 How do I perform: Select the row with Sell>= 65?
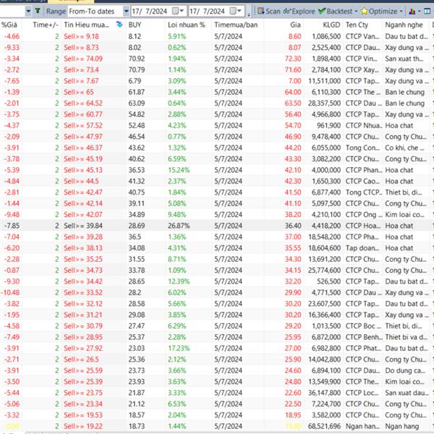tap(217, 92)
